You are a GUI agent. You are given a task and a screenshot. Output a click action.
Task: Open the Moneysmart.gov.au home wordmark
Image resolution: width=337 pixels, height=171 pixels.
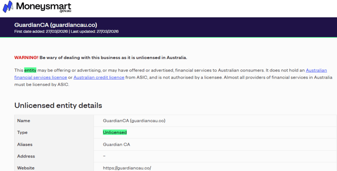tap(44, 7)
